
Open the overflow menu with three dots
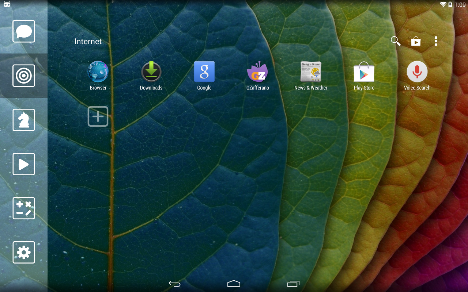436,41
